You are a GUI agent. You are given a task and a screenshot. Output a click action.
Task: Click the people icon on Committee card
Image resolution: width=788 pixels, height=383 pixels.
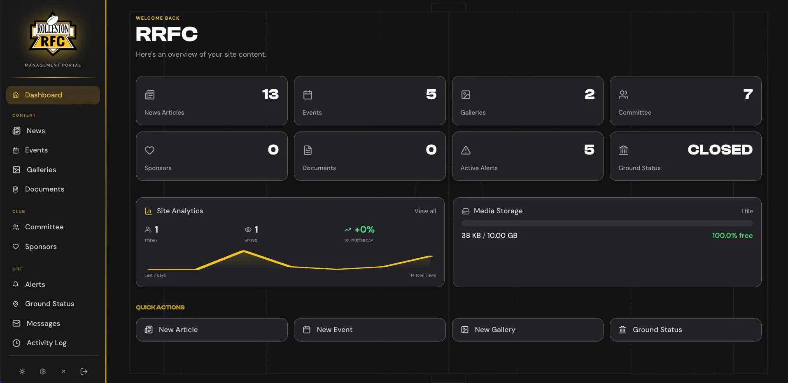[x=624, y=95]
